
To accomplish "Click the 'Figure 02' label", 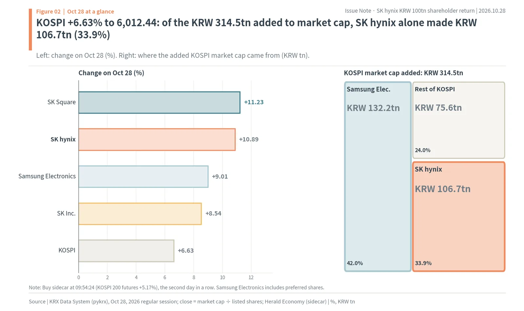I will pyautogui.click(x=48, y=11).
